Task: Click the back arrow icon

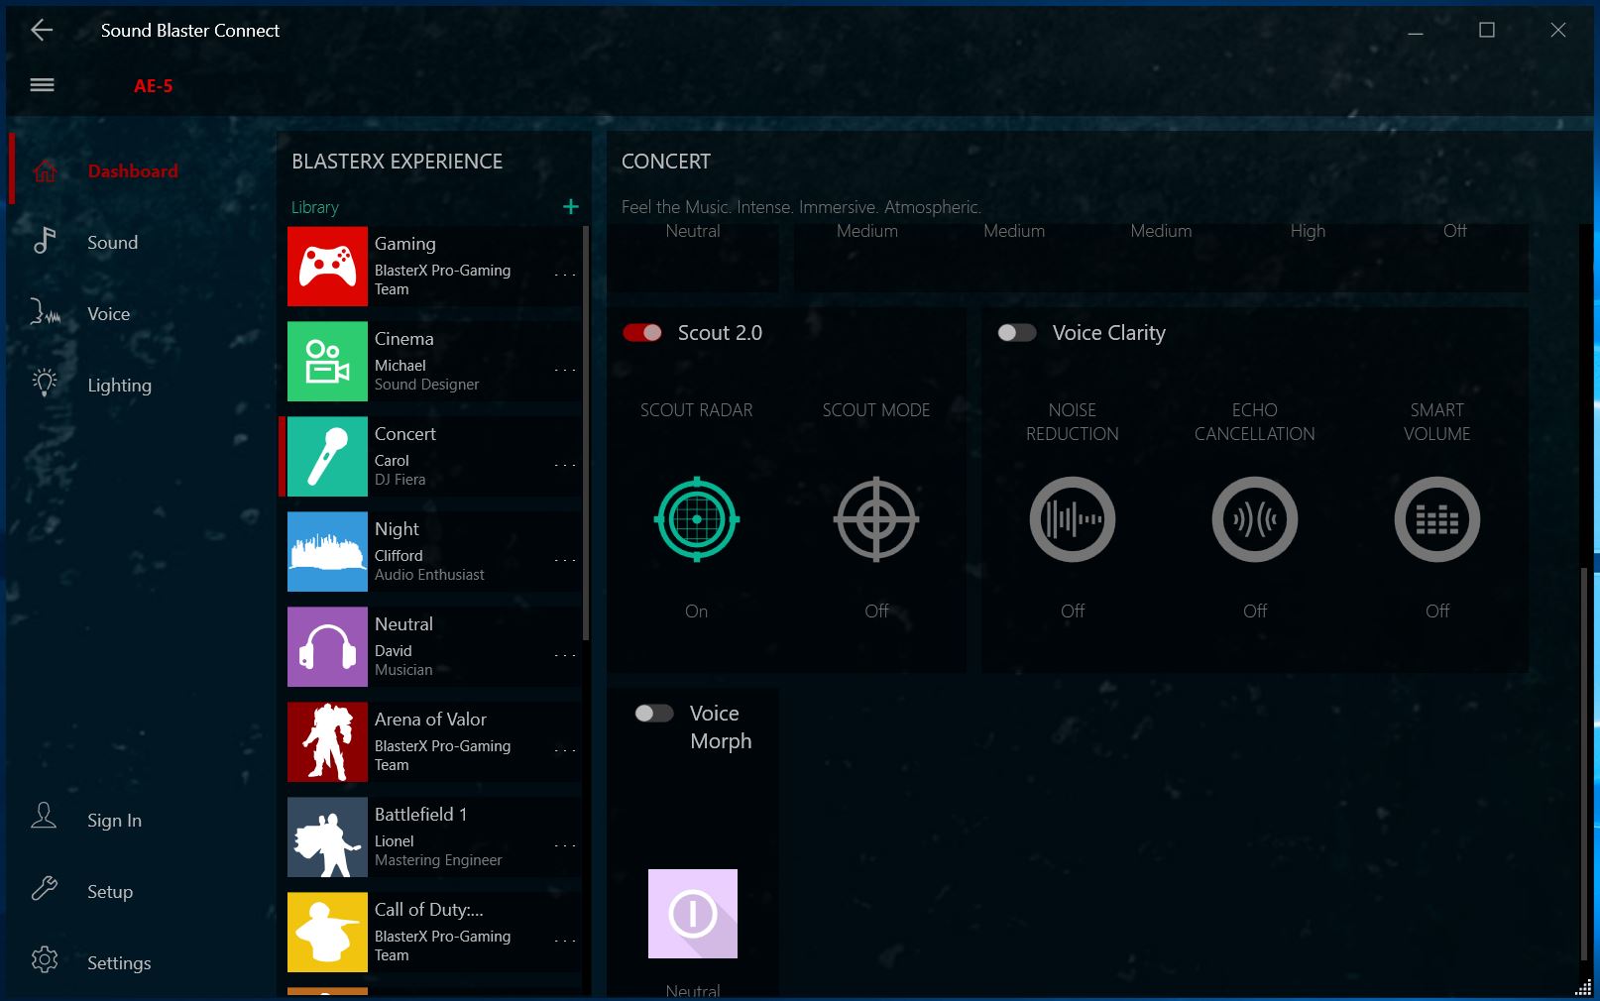Action: (42, 30)
